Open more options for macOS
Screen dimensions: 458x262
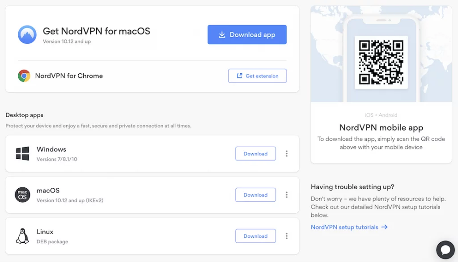coord(287,195)
